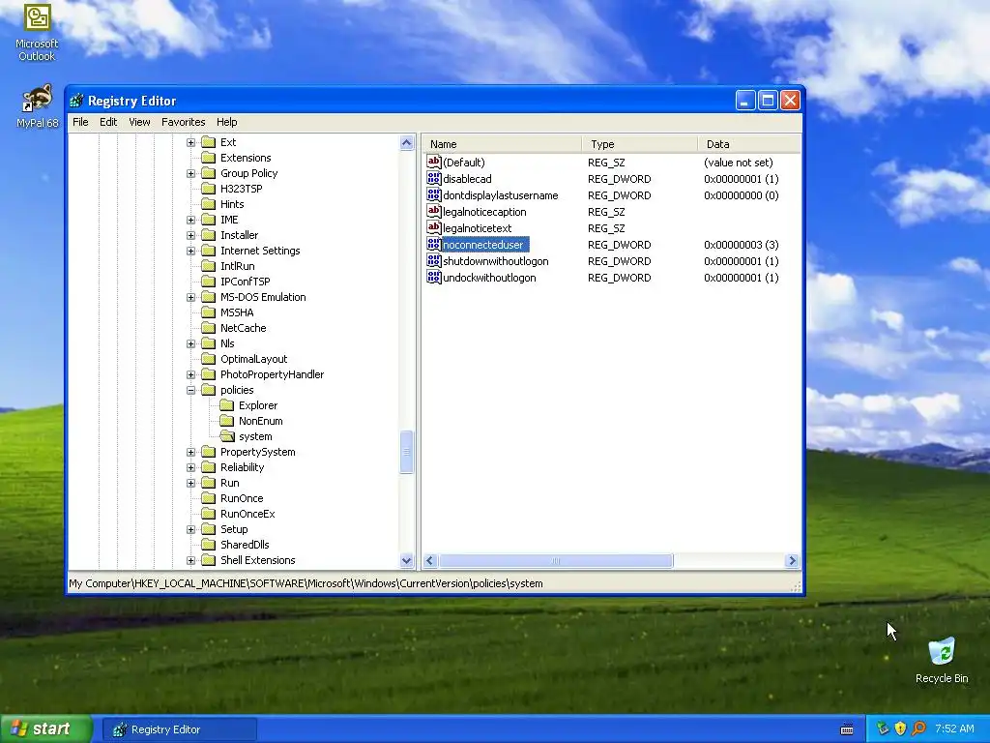
Task: Click the values pane scroll-left arrow
Action: point(430,560)
